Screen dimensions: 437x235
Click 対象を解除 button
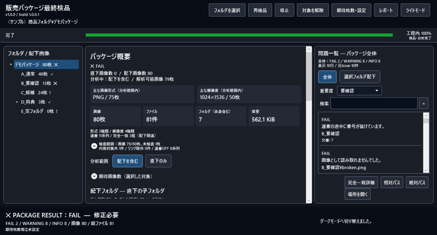313,10
